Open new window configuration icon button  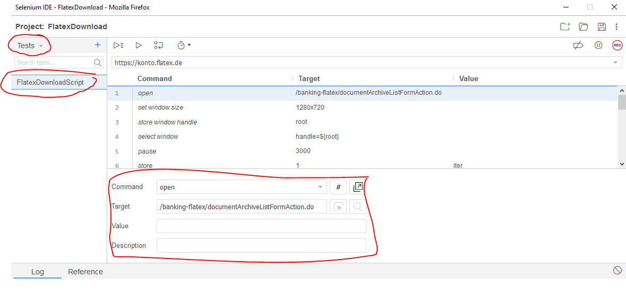358,187
